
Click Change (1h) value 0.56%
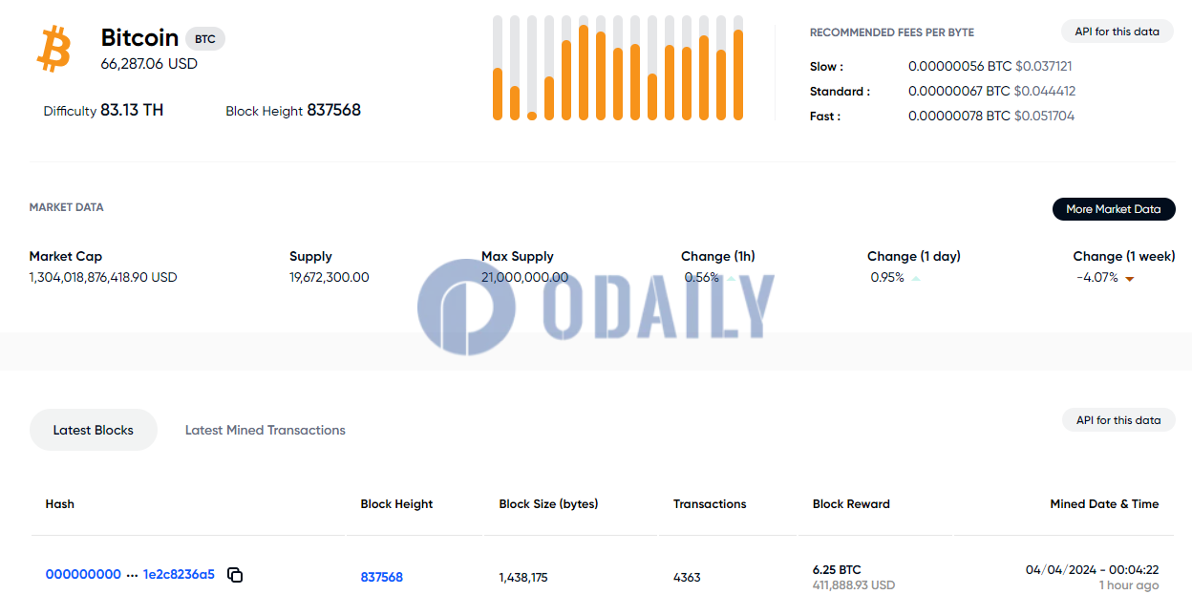[702, 277]
